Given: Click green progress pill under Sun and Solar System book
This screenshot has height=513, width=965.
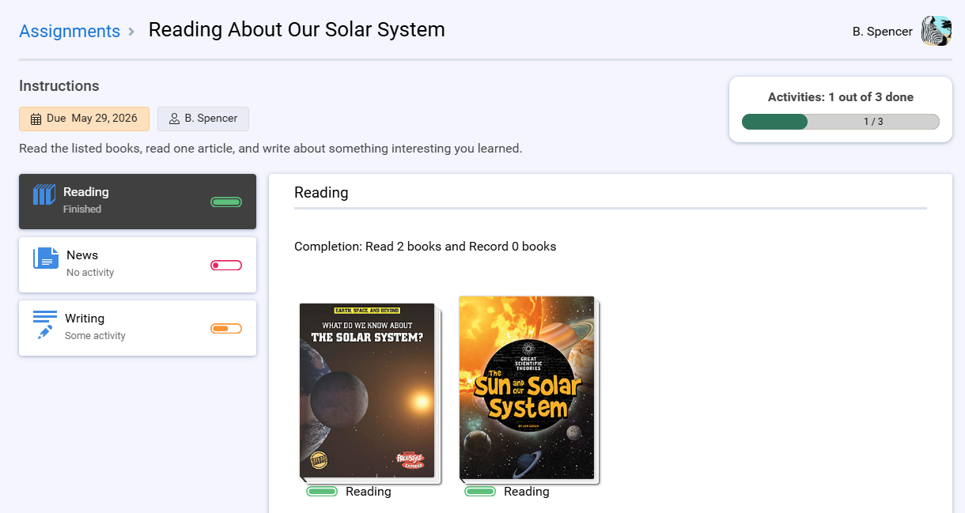Looking at the screenshot, I should (x=480, y=492).
